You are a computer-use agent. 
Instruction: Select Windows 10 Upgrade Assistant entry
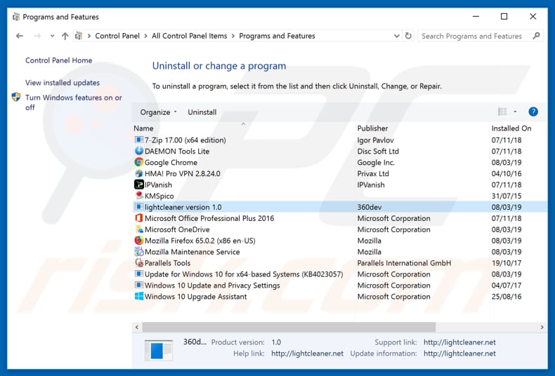click(x=196, y=297)
